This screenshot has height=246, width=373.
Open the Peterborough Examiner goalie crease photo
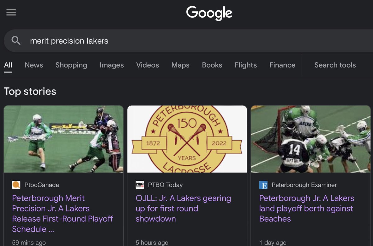coord(311,139)
